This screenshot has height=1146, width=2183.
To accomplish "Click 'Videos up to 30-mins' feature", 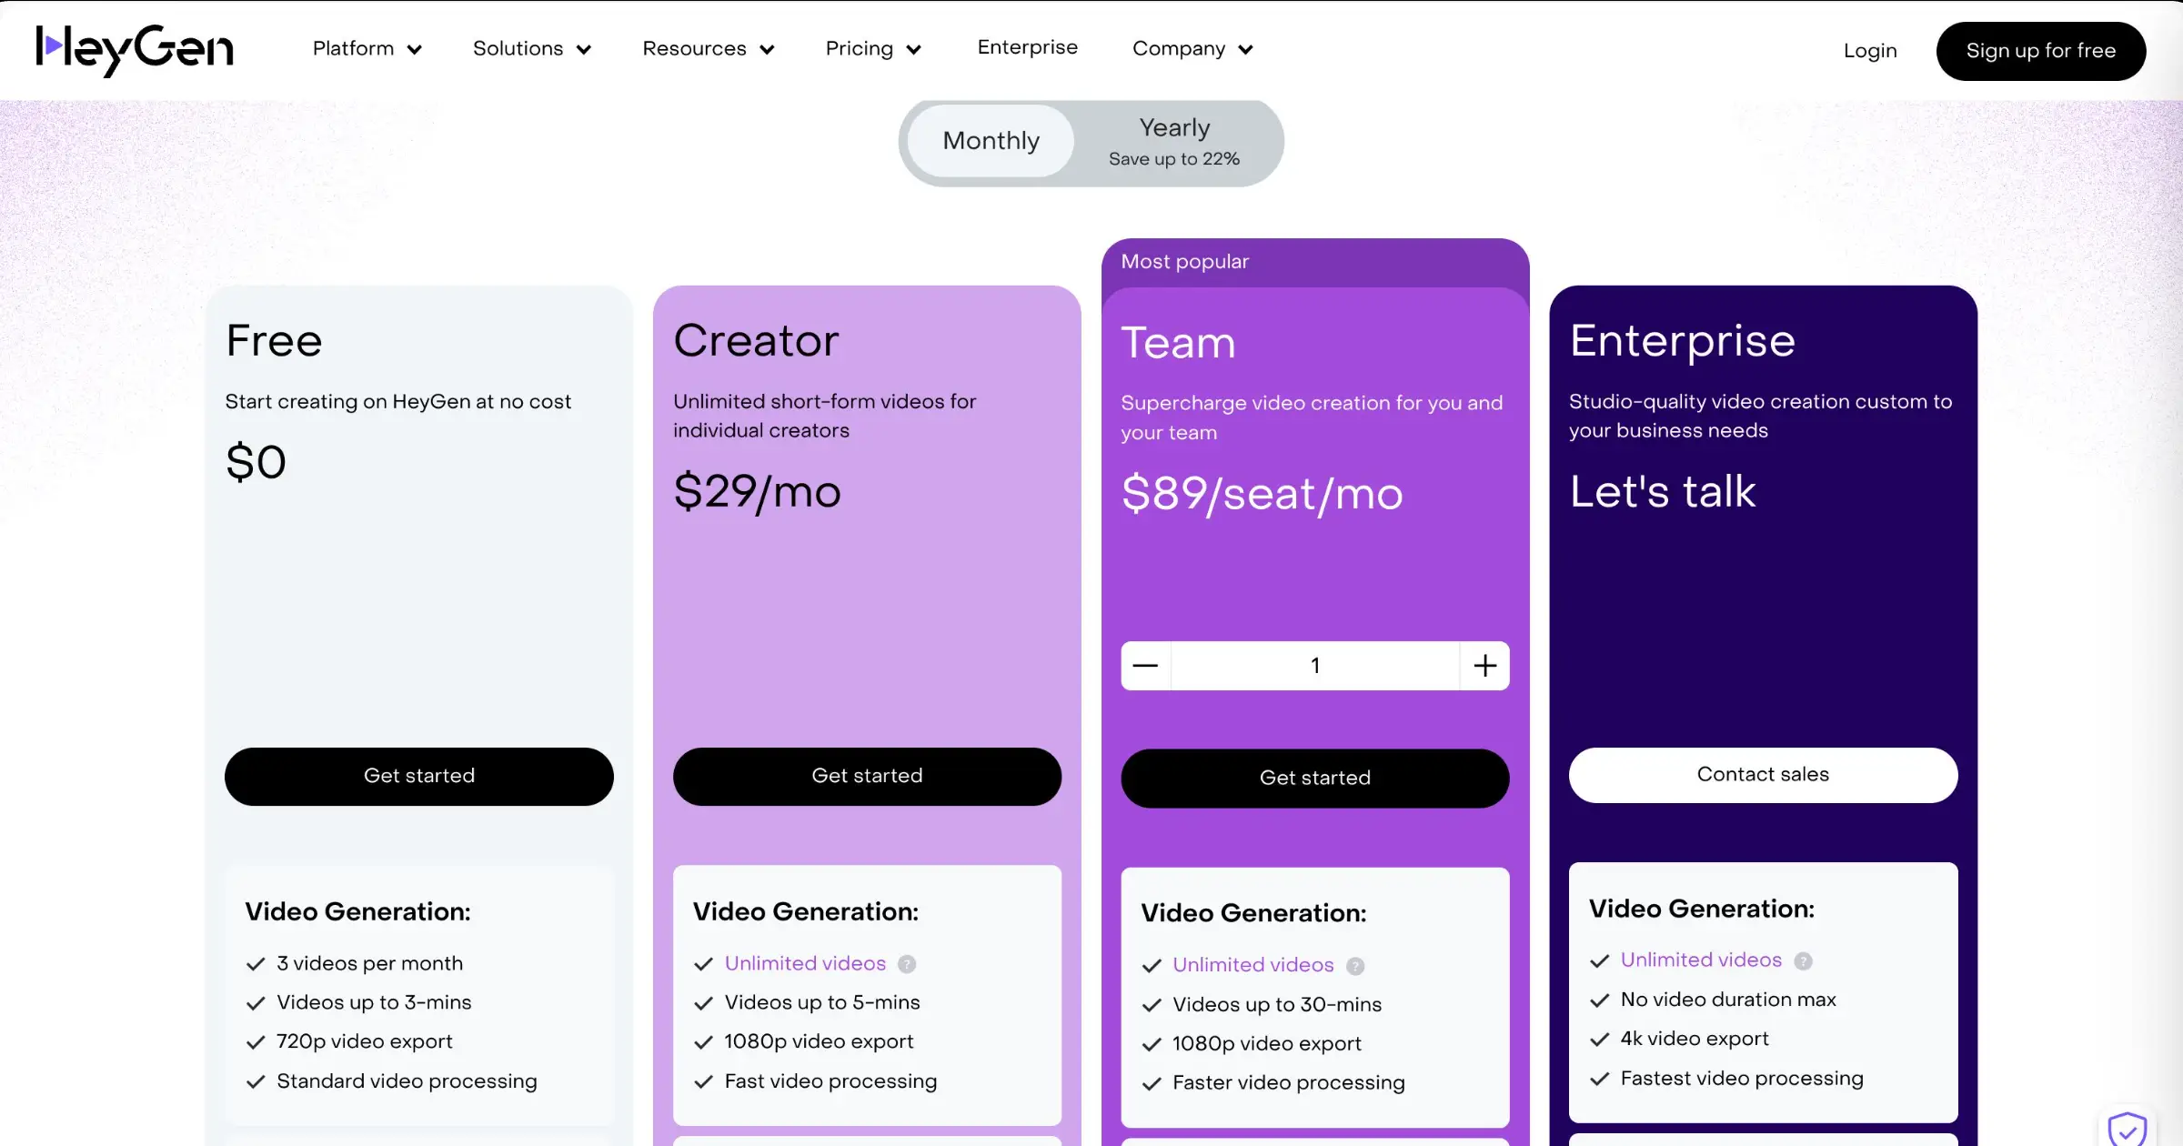I will click(x=1277, y=1005).
